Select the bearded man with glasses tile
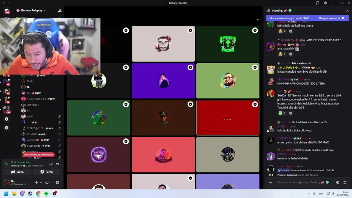This screenshot has width=352, height=198. click(228, 81)
